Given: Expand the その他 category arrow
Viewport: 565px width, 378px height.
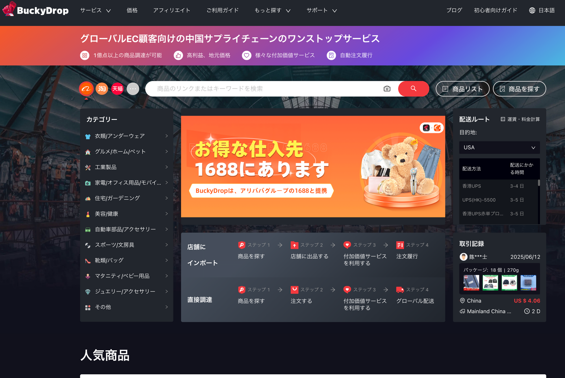Looking at the screenshot, I should pyautogui.click(x=167, y=307).
